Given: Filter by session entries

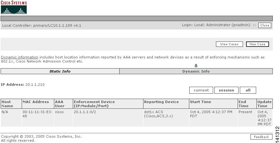Looking at the screenshot, I should [226, 90].
